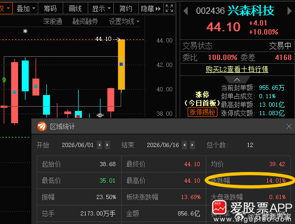295x224 pixels.
Task: Step end date backward
Action: coord(184,145)
